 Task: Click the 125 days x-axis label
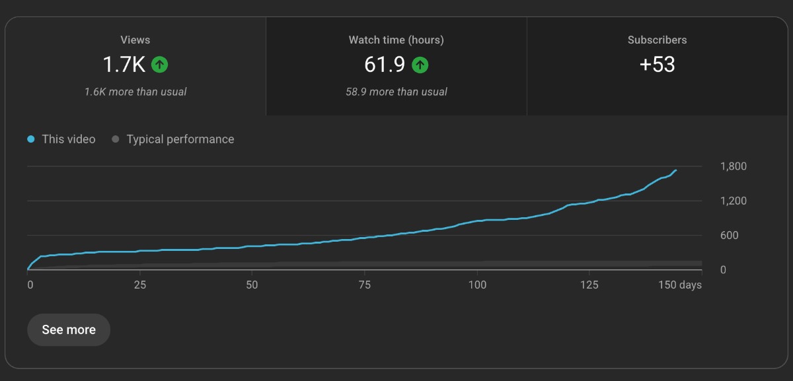589,285
